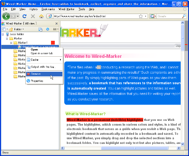Screen dimensions: 189x156
Task: Select the Local folder tree item
Action: (x=17, y=34)
